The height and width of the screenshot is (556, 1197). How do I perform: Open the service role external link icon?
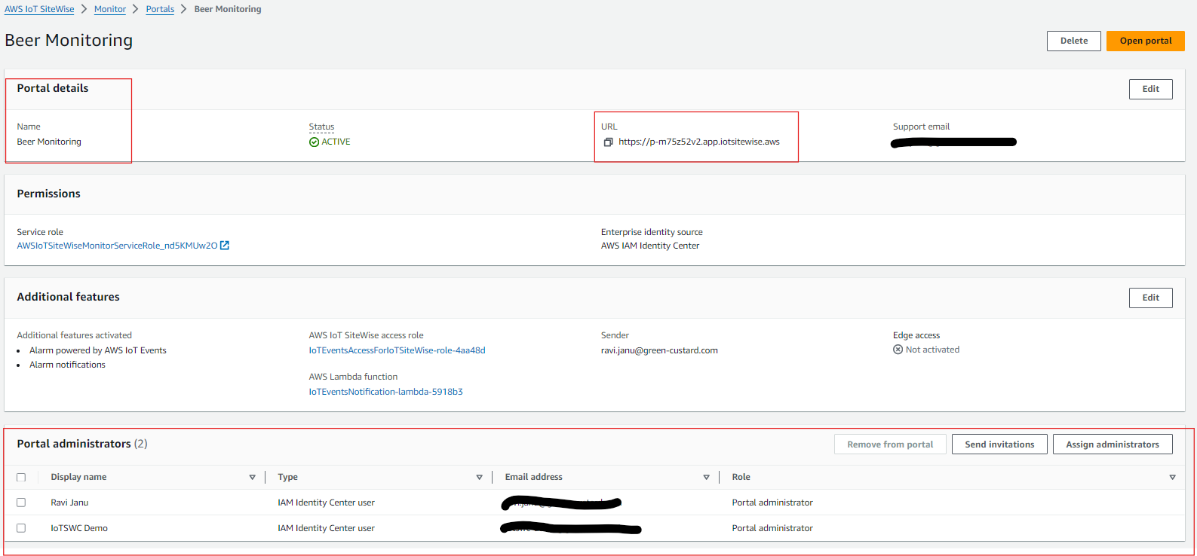(x=225, y=246)
